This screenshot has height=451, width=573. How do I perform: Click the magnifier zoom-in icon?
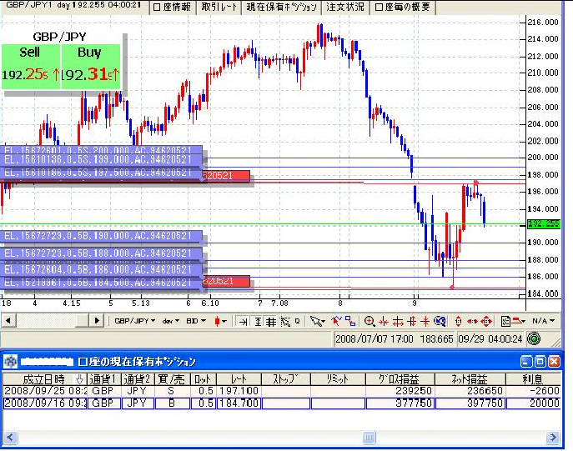(x=369, y=320)
